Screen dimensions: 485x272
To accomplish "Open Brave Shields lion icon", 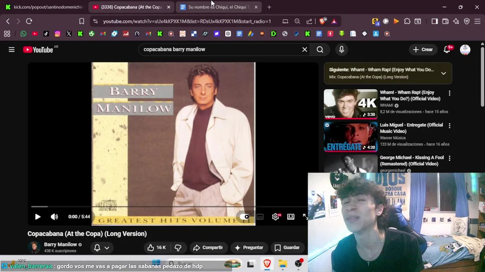I will (x=322, y=21).
